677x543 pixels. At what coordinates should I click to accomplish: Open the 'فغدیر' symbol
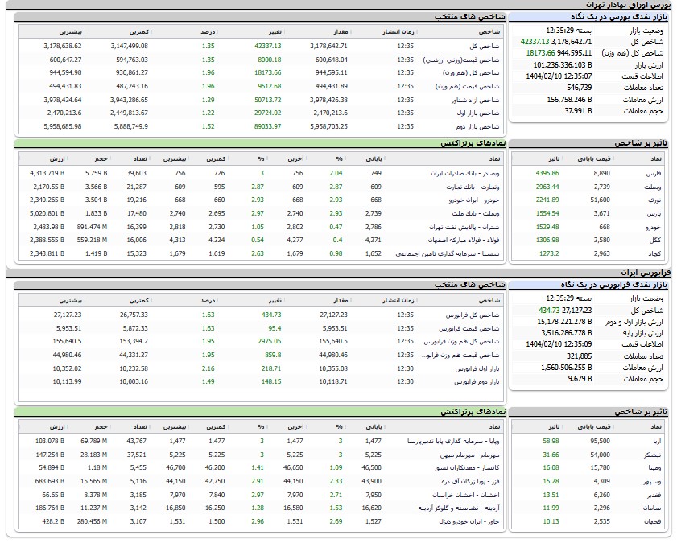click(x=654, y=495)
